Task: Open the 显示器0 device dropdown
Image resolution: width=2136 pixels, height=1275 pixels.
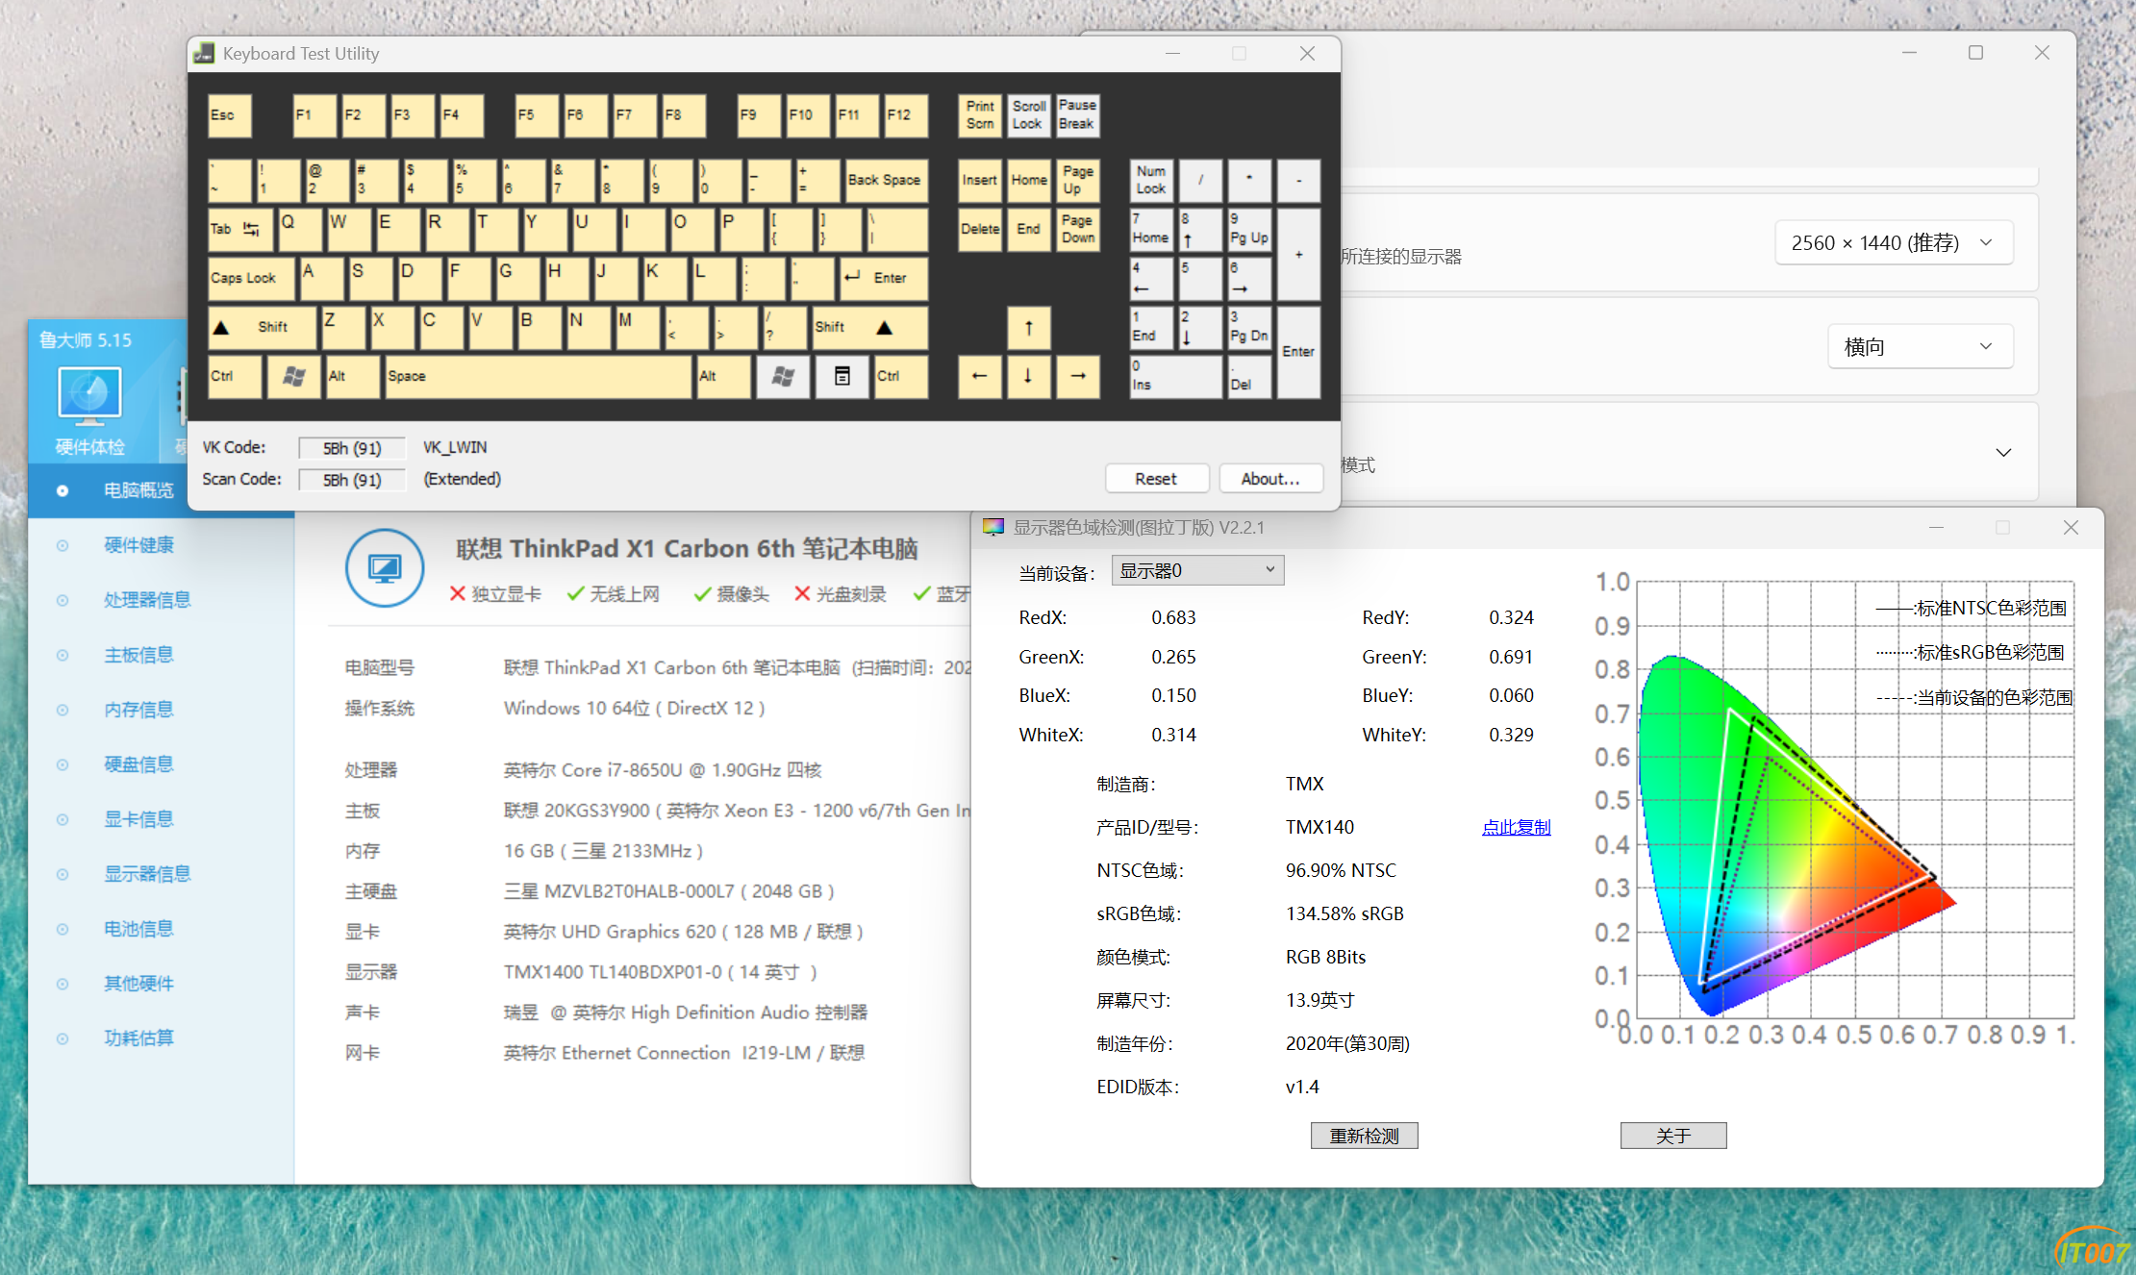Action: tap(1197, 570)
